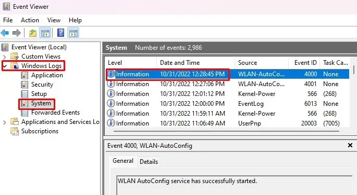The image size is (357, 195).
Task: Sort events by Date and Time header
Action: (195, 63)
